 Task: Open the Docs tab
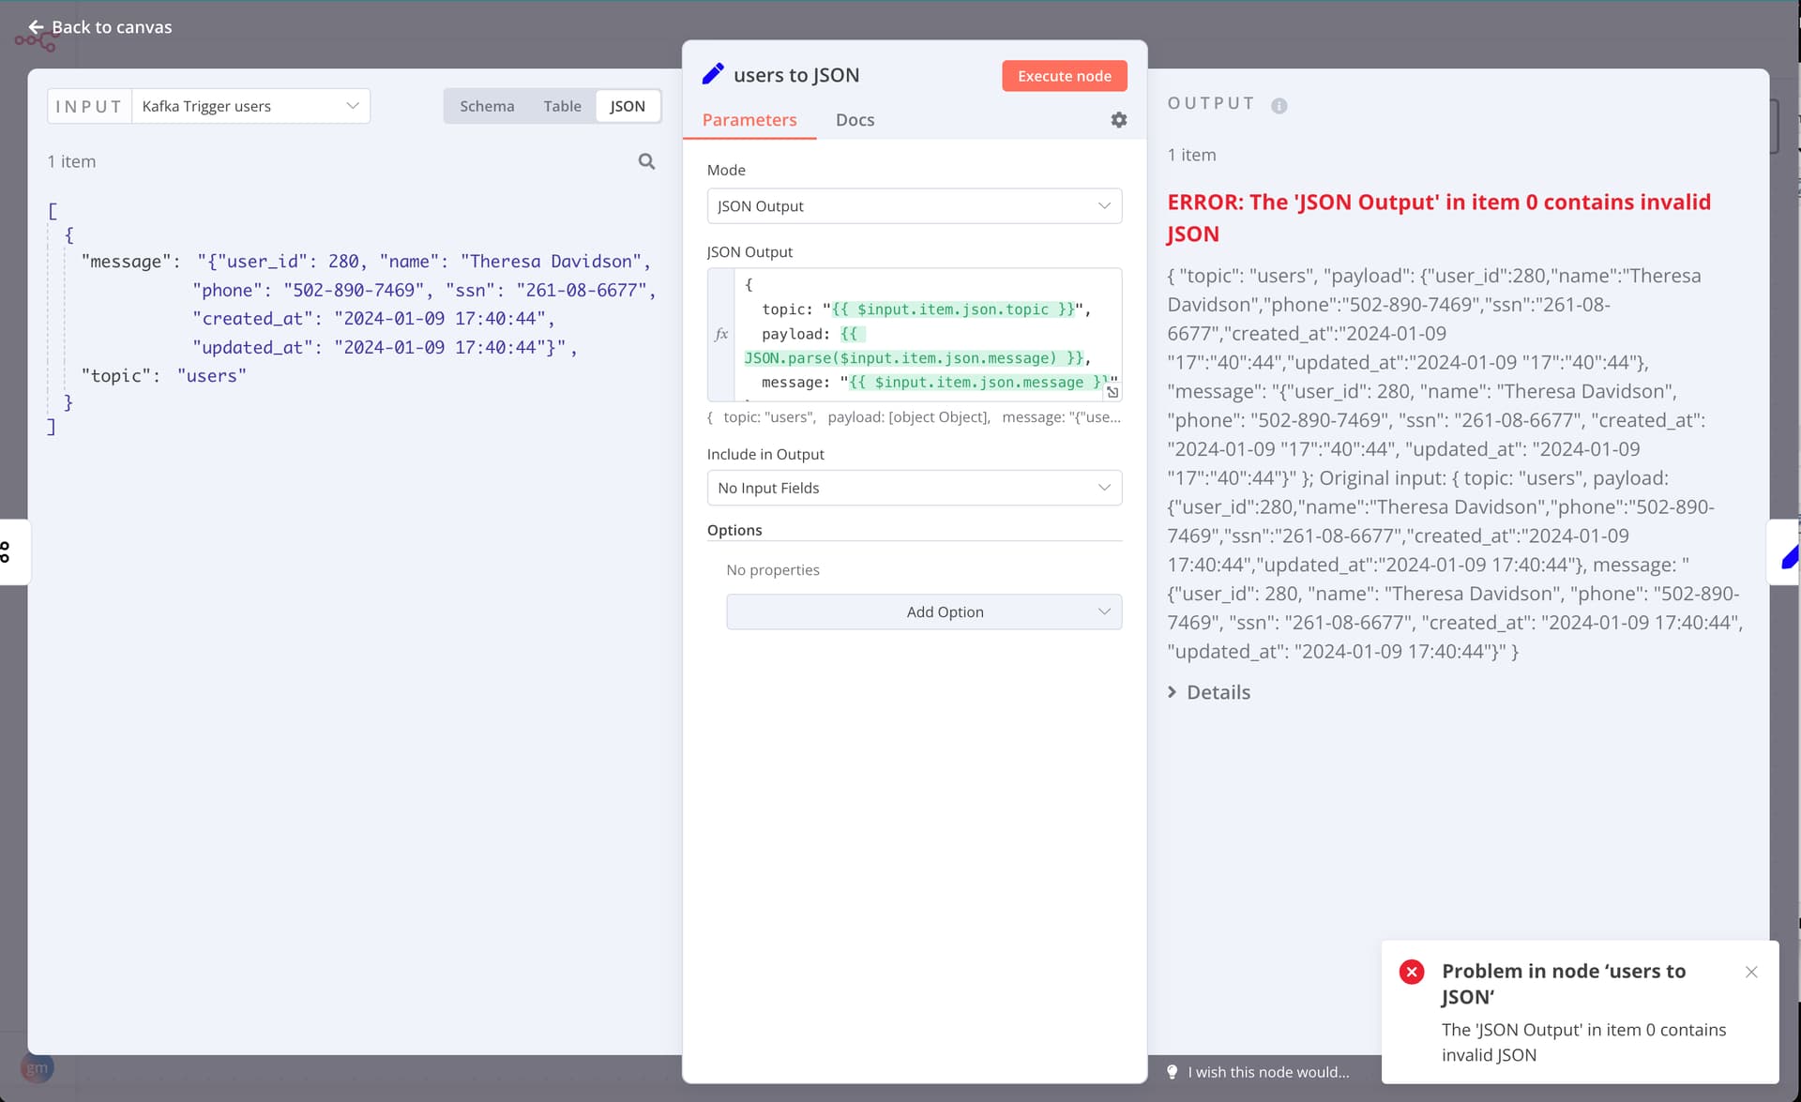[x=855, y=120]
